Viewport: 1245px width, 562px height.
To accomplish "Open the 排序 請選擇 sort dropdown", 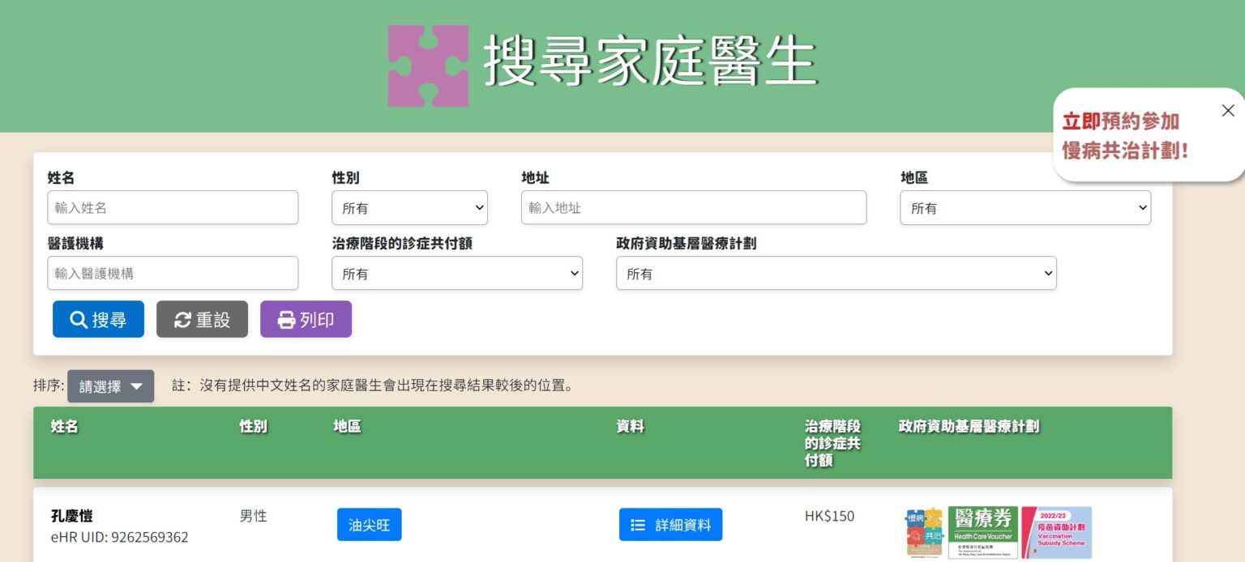I will point(110,386).
